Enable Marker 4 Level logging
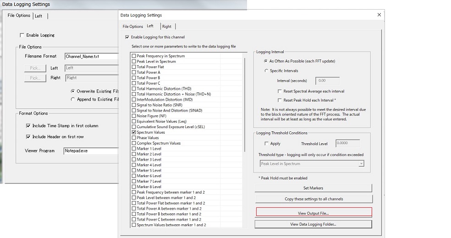Viewport: 451px width, 238px height. pyautogui.click(x=134, y=165)
